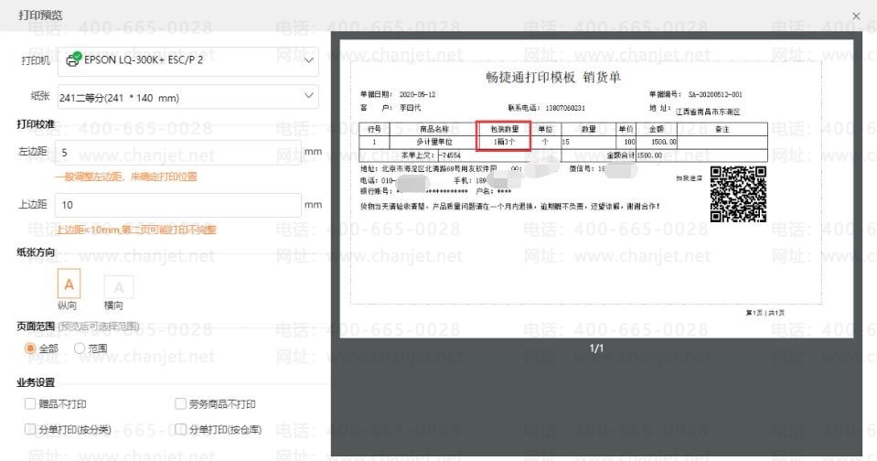
Task: Click the printer icon beside EPSON LQ-300K+
Action: (x=73, y=59)
